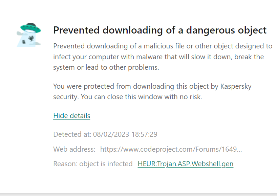Click the gray bar at the window bottom
The image size is (277, 196).
click(138, 195)
